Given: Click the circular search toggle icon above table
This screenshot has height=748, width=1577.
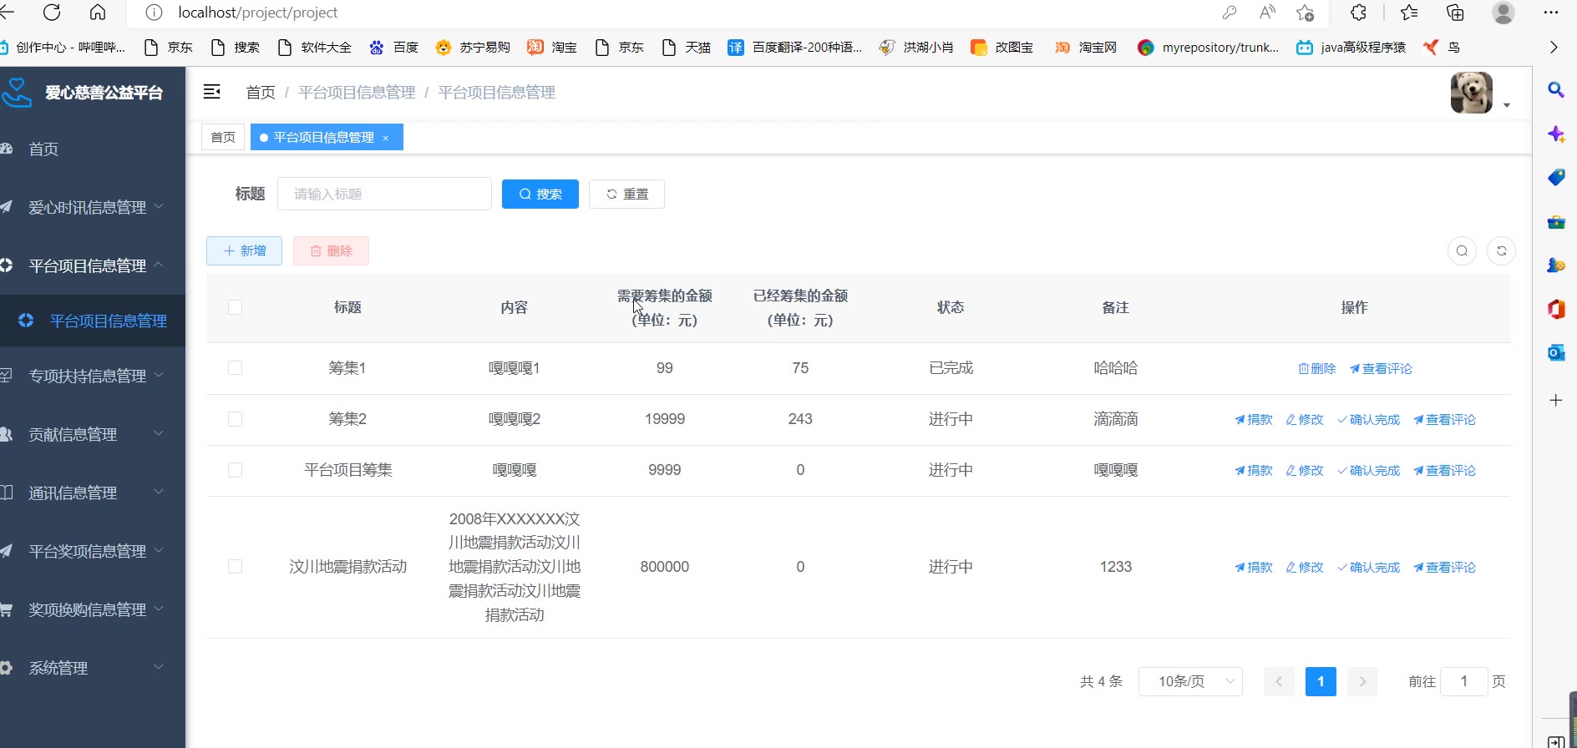Looking at the screenshot, I should point(1462,250).
